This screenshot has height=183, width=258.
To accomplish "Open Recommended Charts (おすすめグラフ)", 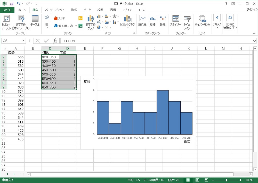I will click(x=91, y=22).
